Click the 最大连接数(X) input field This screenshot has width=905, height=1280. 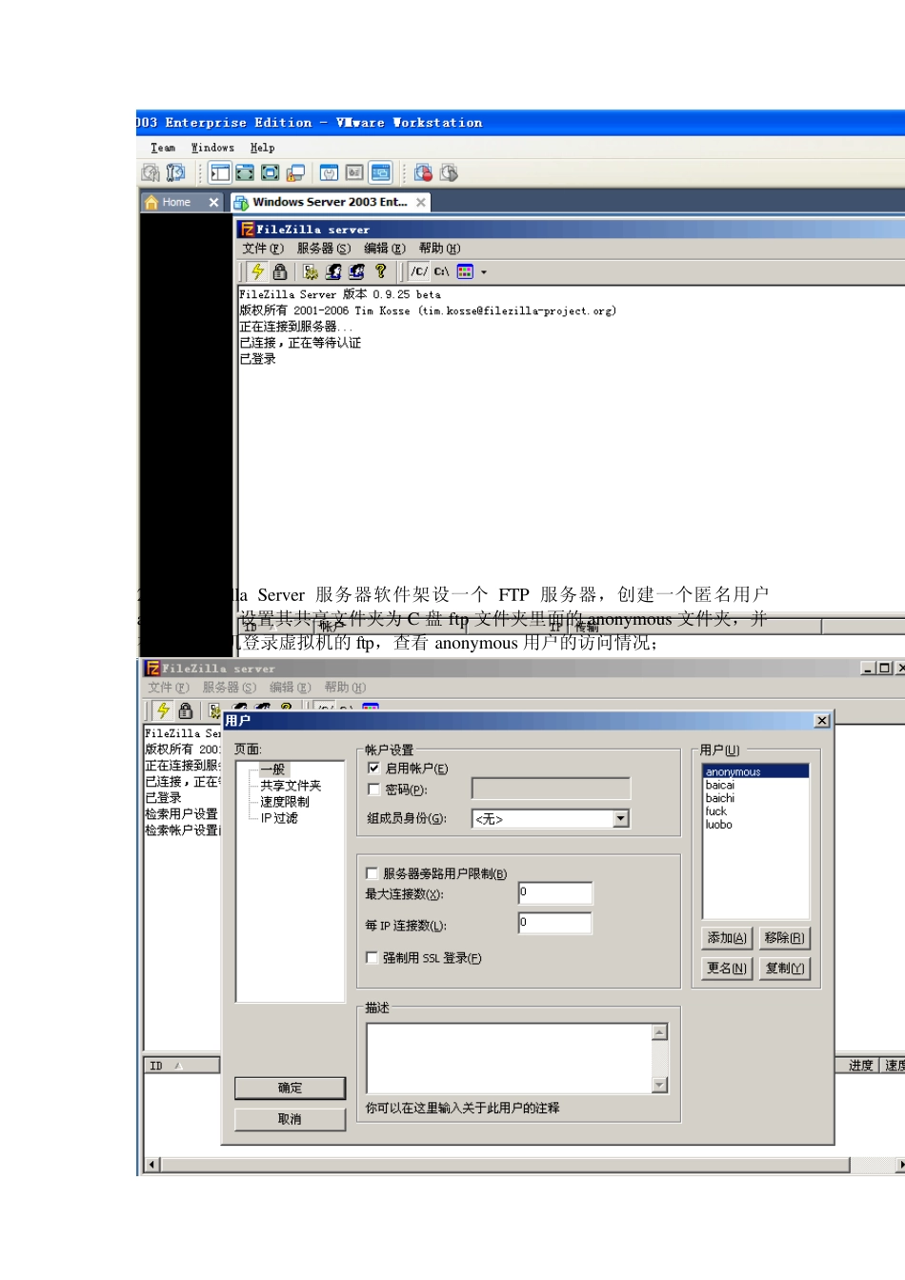click(555, 892)
